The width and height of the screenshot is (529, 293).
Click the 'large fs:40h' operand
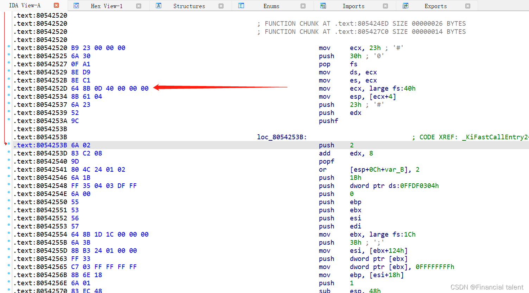(x=392, y=88)
